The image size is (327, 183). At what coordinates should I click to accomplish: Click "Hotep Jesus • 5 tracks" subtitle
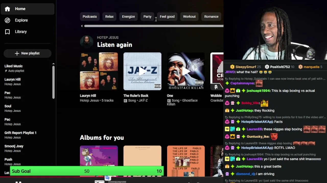pos(97,101)
